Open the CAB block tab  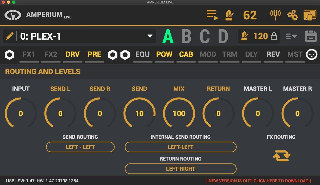pos(186,54)
